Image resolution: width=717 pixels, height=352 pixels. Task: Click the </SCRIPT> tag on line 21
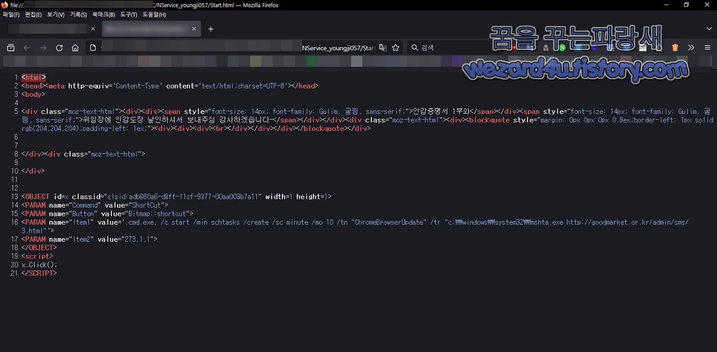pyautogui.click(x=39, y=273)
